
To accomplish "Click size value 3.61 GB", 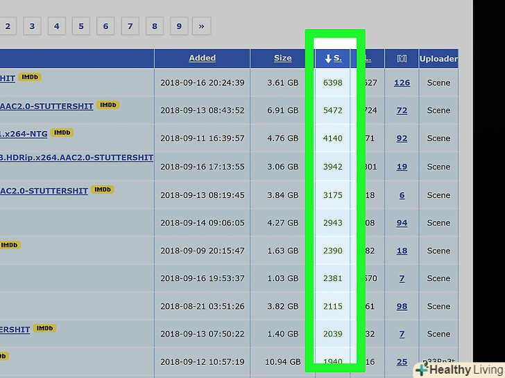I will tap(283, 83).
